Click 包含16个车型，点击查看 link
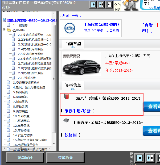The height and width of the screenshot is (165, 160). [101, 30]
